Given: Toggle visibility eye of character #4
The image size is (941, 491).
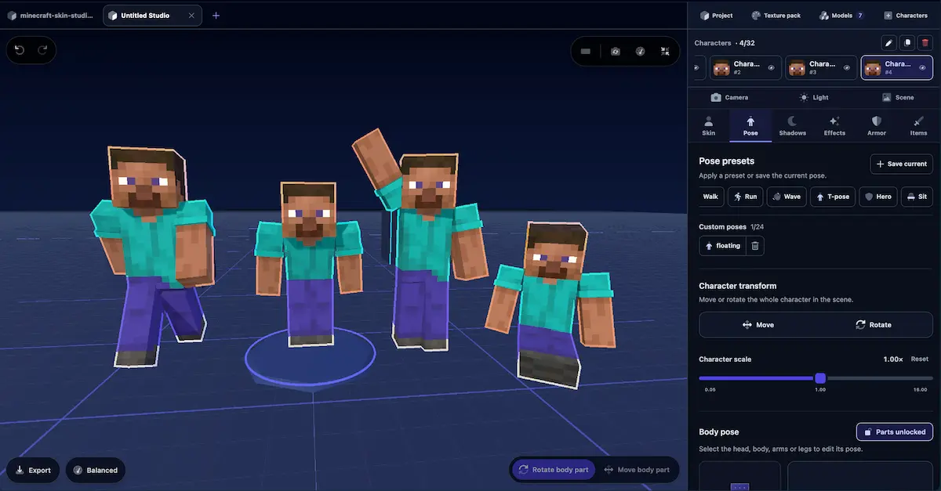Looking at the screenshot, I should (x=922, y=68).
